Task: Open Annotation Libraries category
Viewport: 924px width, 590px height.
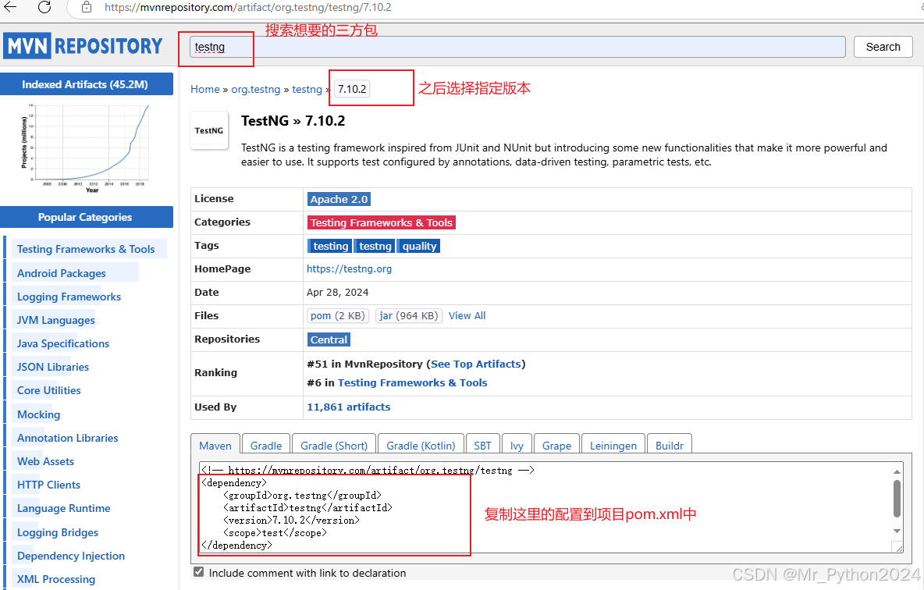Action: pyautogui.click(x=67, y=438)
